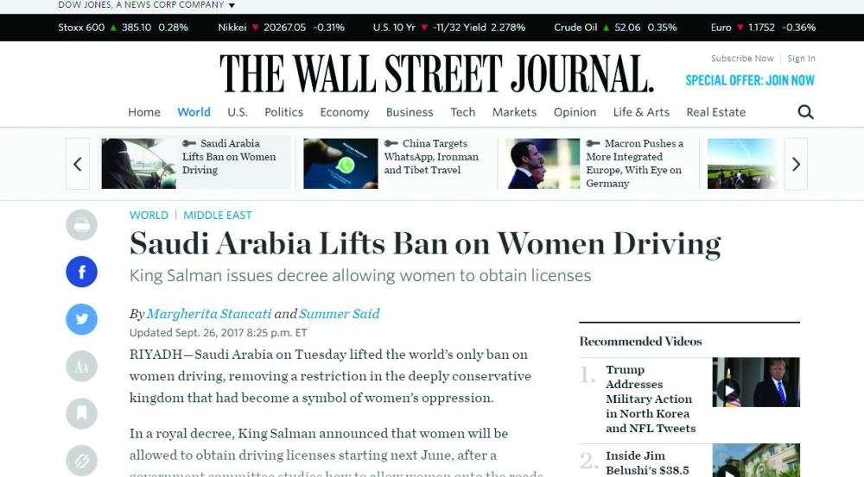This screenshot has height=477, width=864.
Task: Click Recommended Videos heading
Action: (x=641, y=342)
